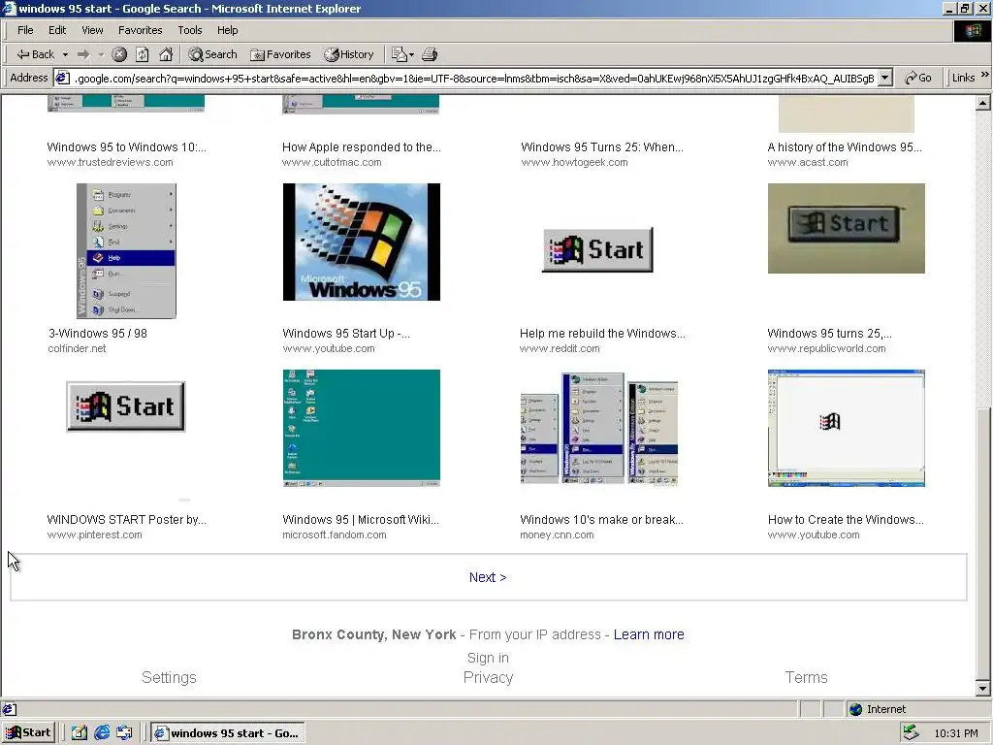Click the Forward arrow toolbar button
Image resolution: width=993 pixels, height=745 pixels.
83,54
